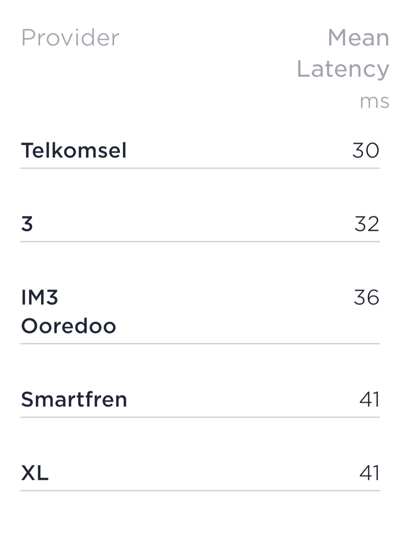This screenshot has height=534, width=400.
Task: Select Telkomsel latency value 30
Action: pos(366,151)
